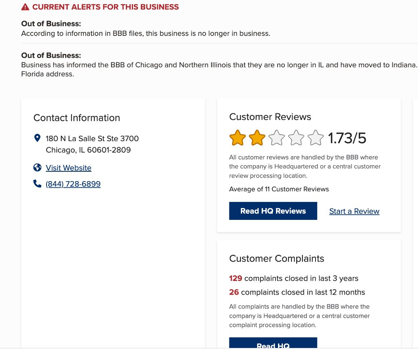Click the 180 N La Salle St address
The image size is (418, 350).
click(x=92, y=139)
